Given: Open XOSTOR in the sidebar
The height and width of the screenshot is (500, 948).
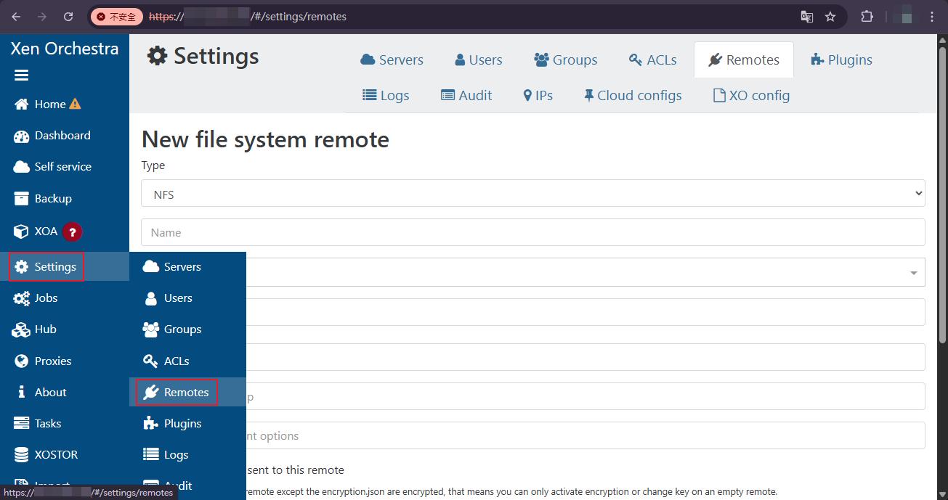Looking at the screenshot, I should [x=46, y=455].
